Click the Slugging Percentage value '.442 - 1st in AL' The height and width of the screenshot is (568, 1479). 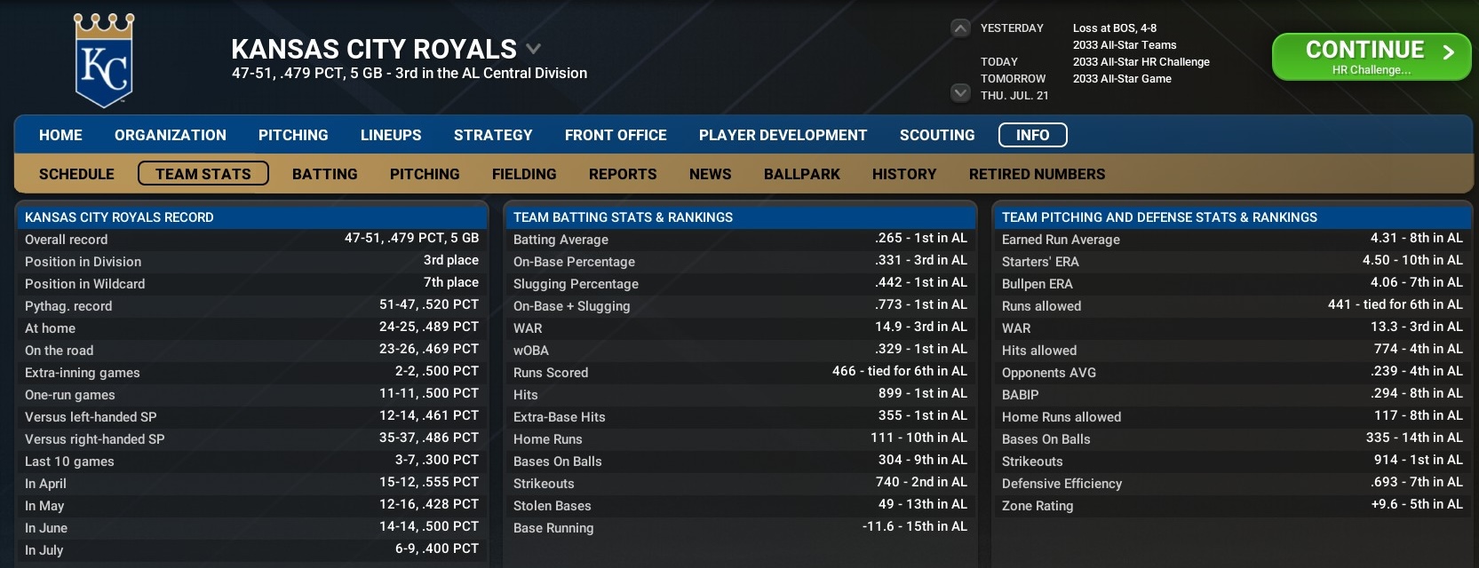tap(921, 282)
